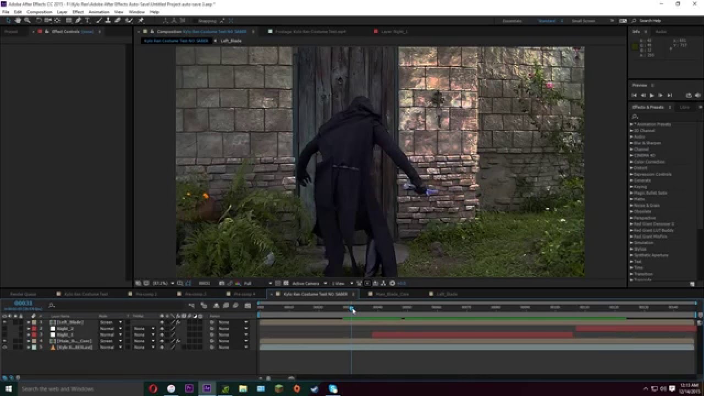This screenshot has height=396, width=704.
Task: Step forward one frame in Preview
Action: (x=661, y=95)
